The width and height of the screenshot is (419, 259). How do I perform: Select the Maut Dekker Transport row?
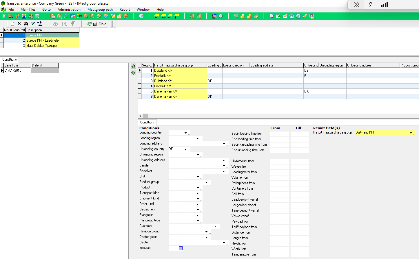point(42,46)
